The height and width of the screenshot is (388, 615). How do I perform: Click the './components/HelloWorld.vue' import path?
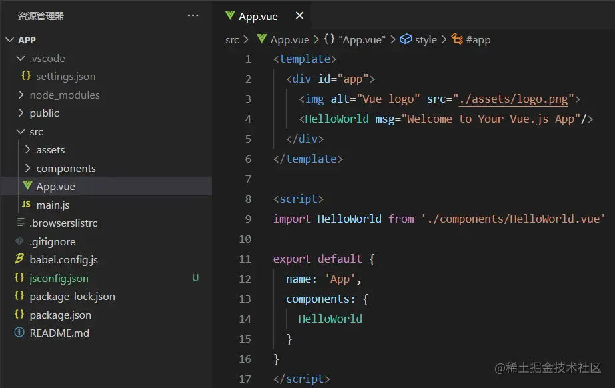[x=513, y=219]
